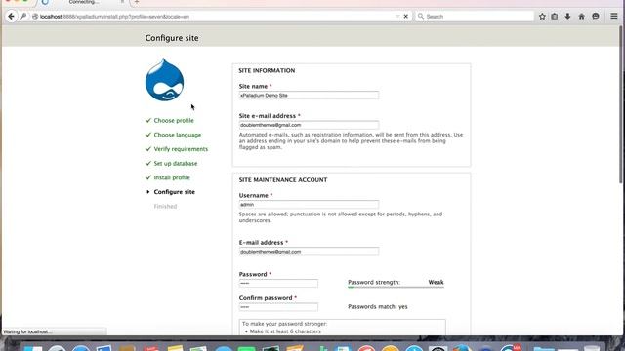Open the downloads arrow icon
Screen dimensions: 625x351
[567, 17]
